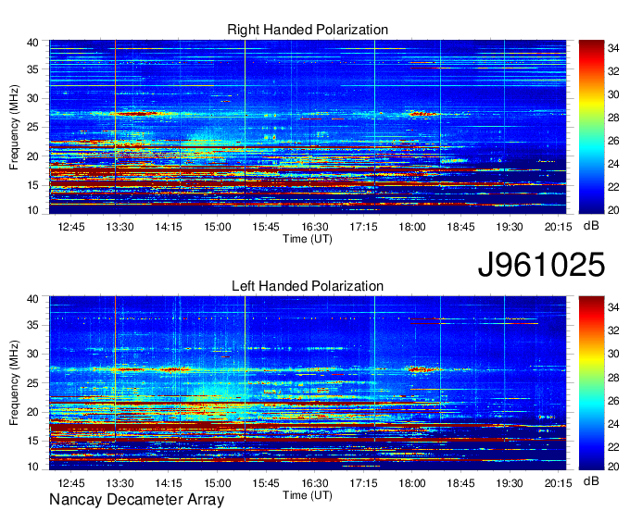The image size is (630, 511).
Task: Click the 40 MHz tick on top plot
Action: pyautogui.click(x=32, y=43)
